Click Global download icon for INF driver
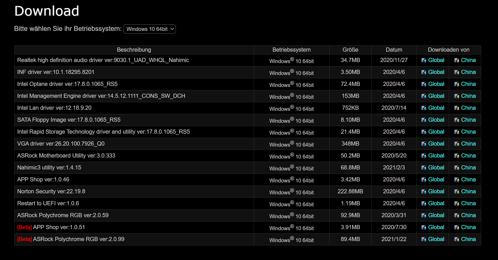498x260 pixels. point(424,72)
